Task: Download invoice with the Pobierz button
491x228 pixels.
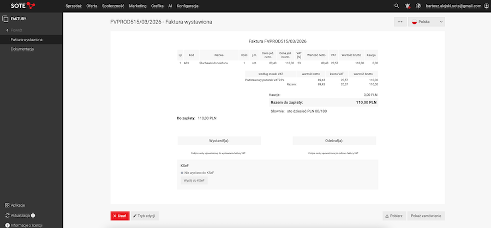Action: 393,216
